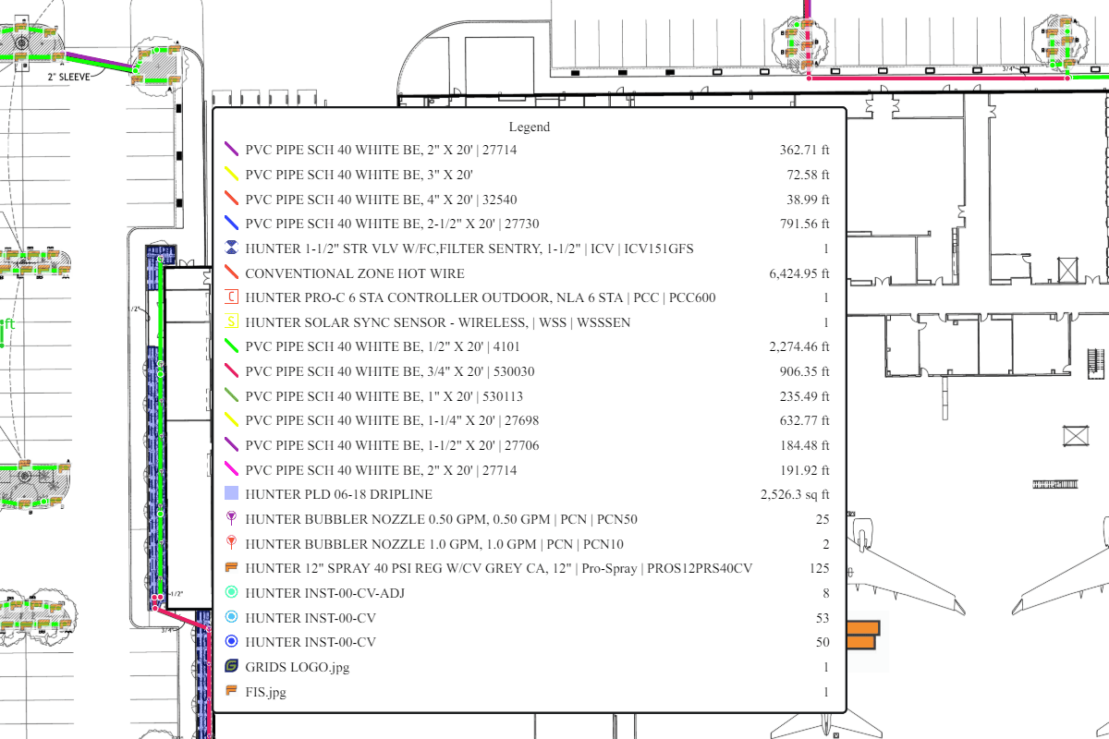The image size is (1109, 739).
Task: Click the Hunter PRO-C controller icon
Action: pyautogui.click(x=231, y=297)
